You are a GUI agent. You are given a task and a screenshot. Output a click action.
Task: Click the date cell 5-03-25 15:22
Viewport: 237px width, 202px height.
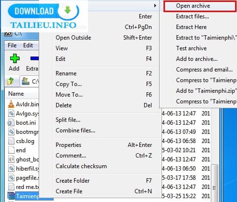pos(178,196)
